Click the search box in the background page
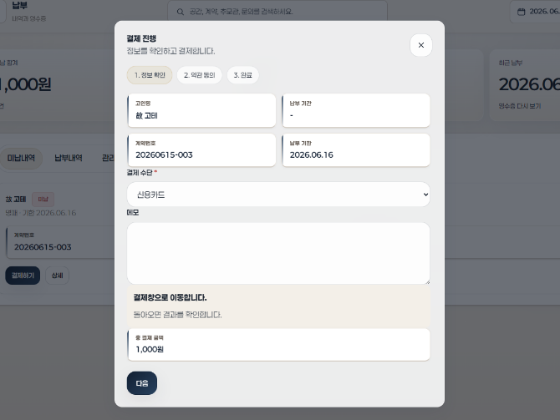The width and height of the screenshot is (560, 420). [x=277, y=11]
